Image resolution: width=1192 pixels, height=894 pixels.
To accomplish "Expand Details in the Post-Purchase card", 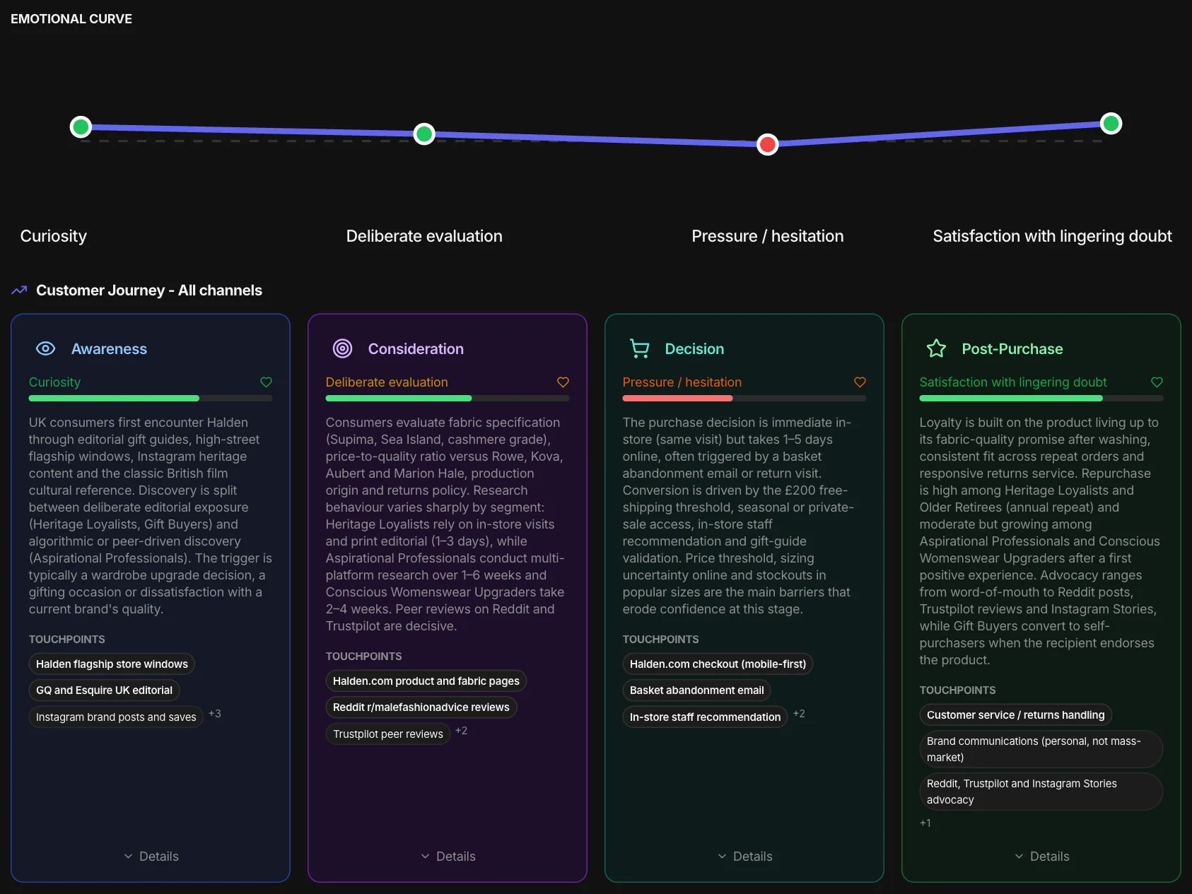I will coord(1041,857).
